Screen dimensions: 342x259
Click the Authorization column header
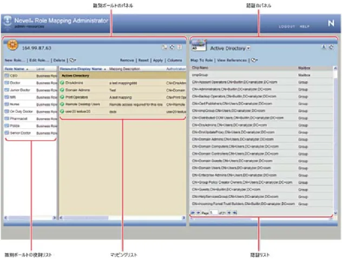pyautogui.click(x=176, y=69)
